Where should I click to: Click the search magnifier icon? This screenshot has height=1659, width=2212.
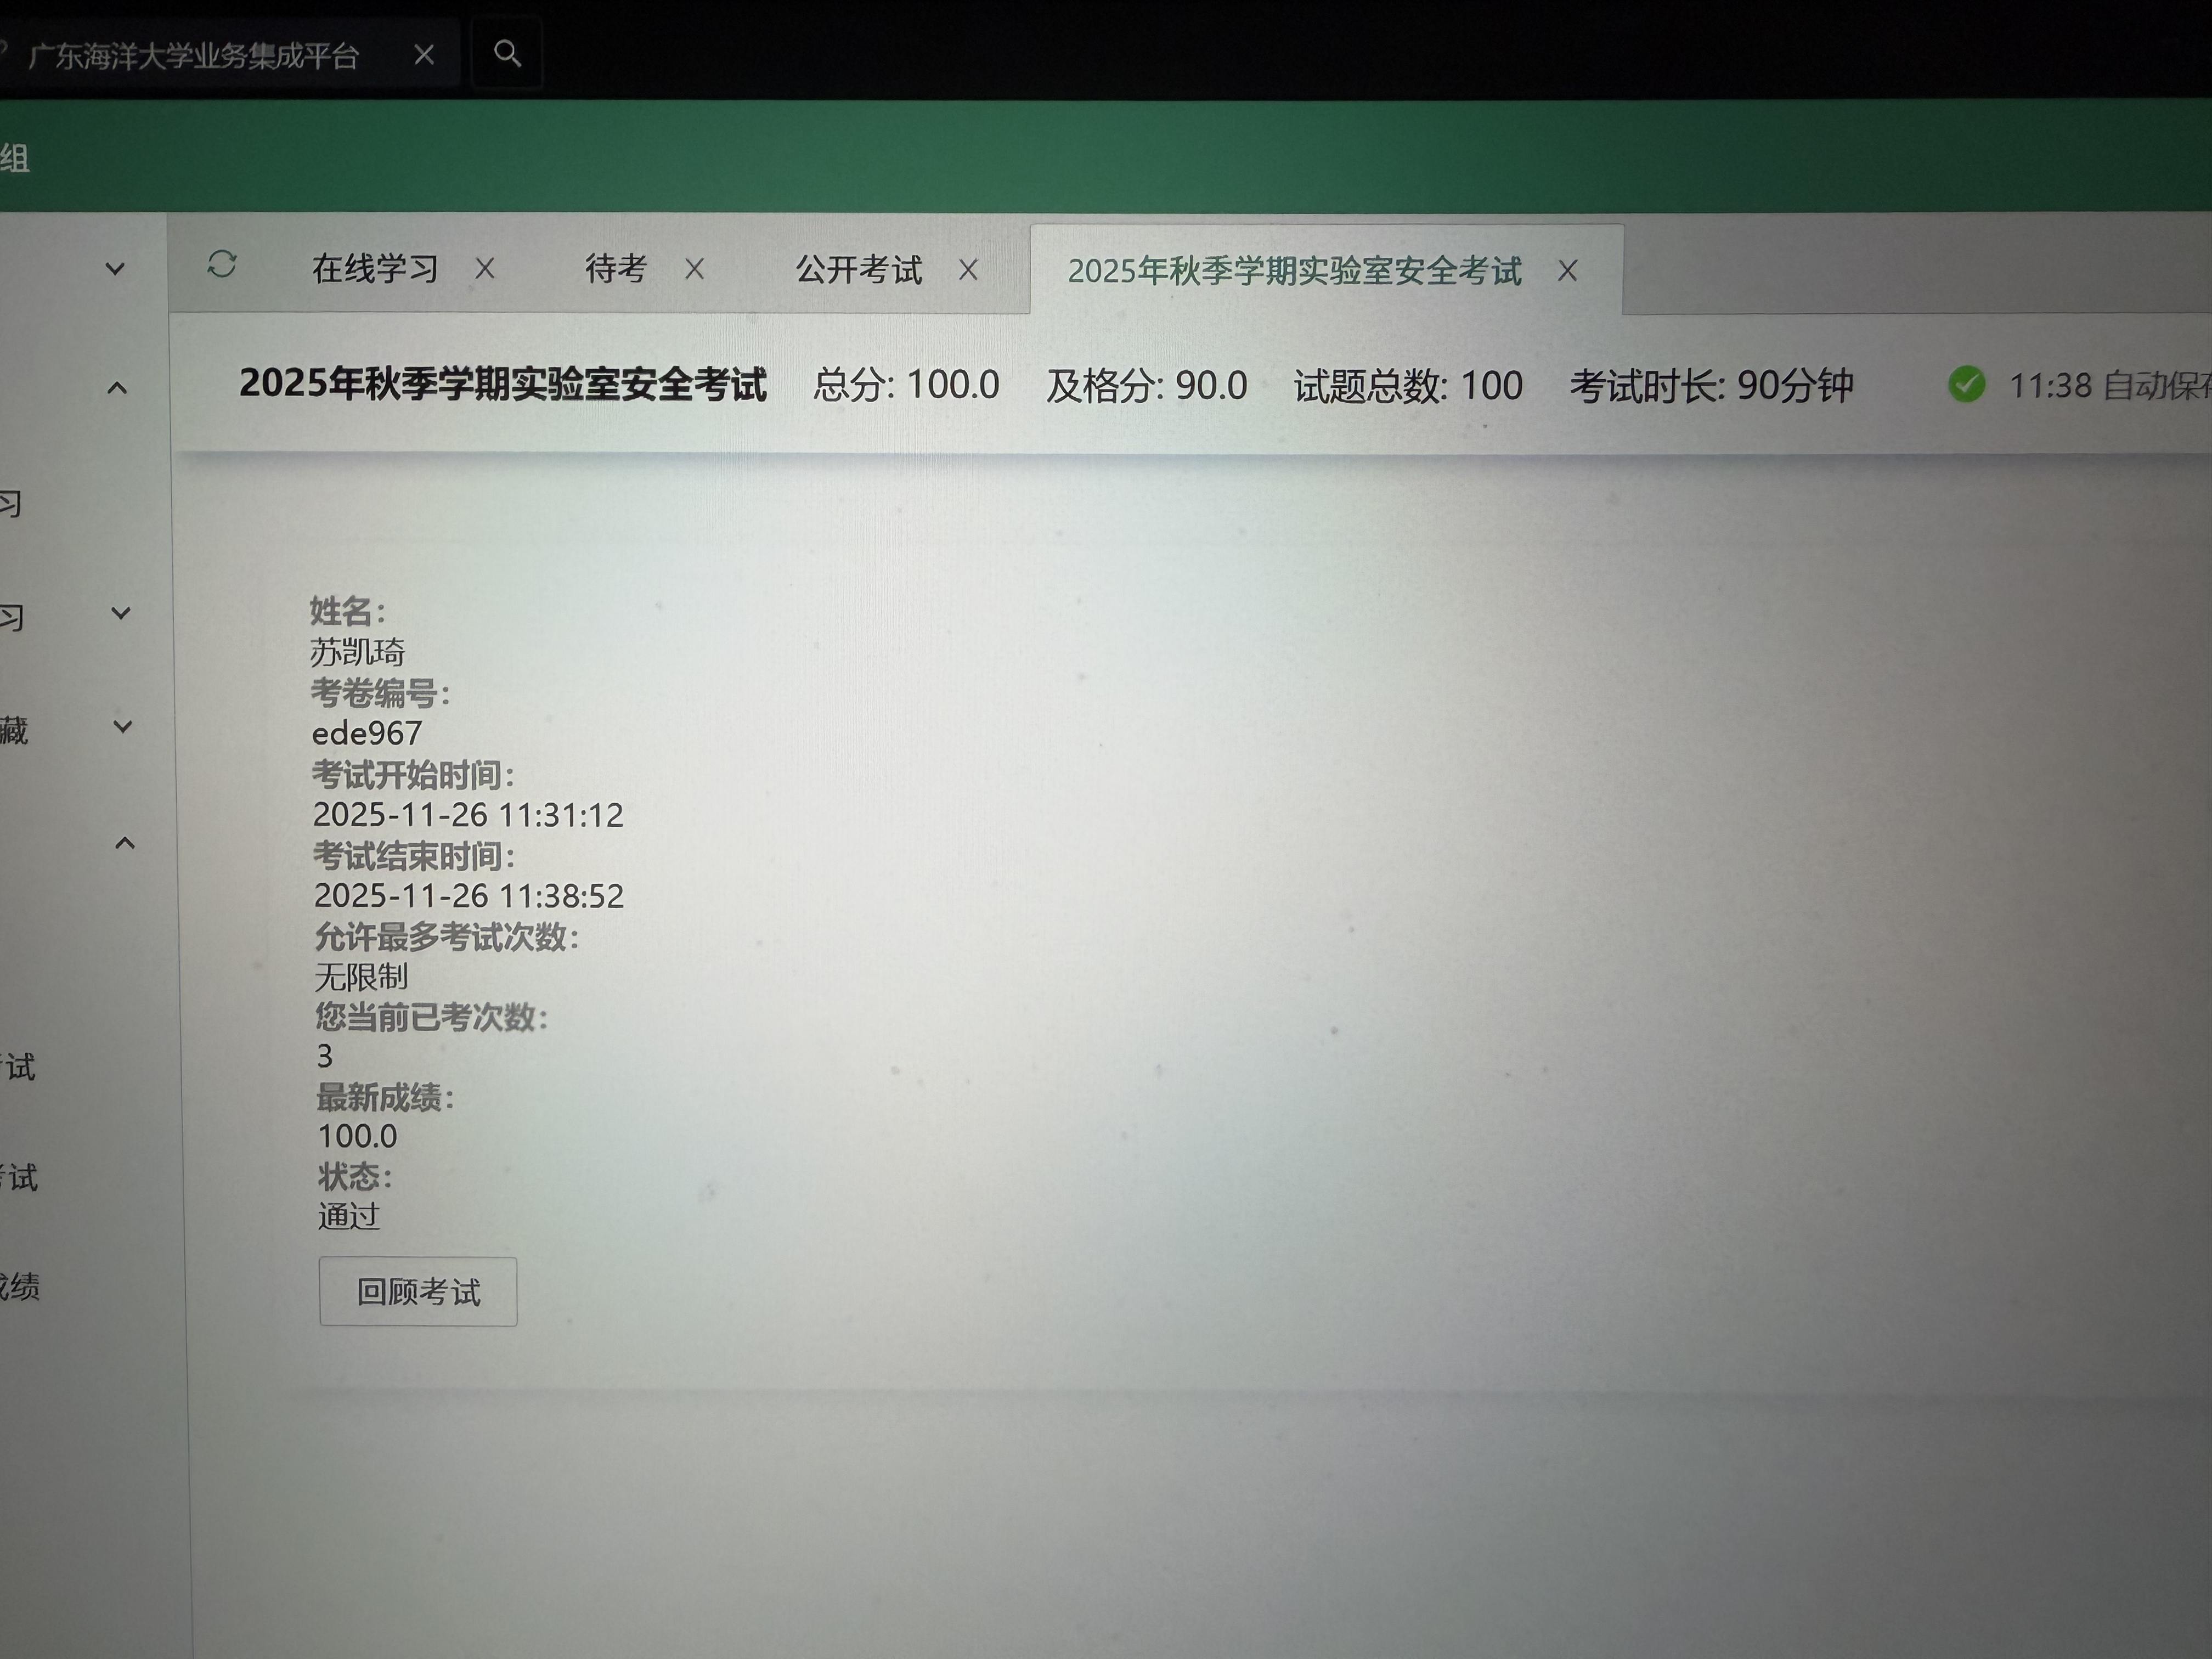pos(507,53)
